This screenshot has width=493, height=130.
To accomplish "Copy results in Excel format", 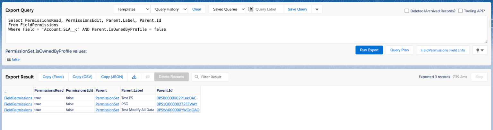I will (53, 77).
